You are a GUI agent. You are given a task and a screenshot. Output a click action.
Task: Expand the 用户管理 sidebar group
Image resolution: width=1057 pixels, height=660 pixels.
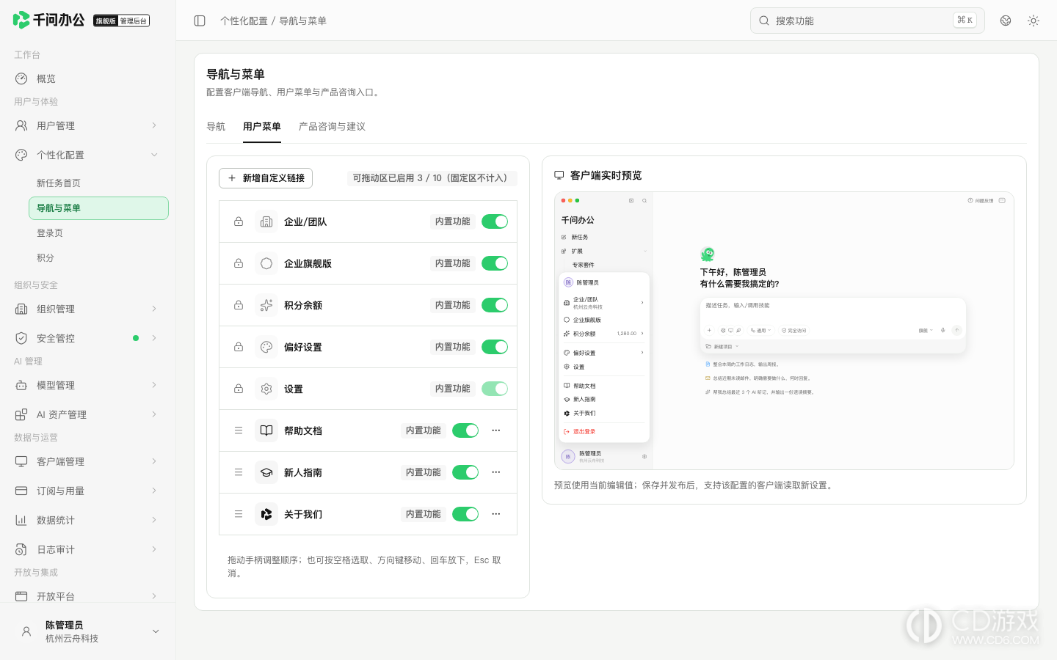click(x=87, y=125)
